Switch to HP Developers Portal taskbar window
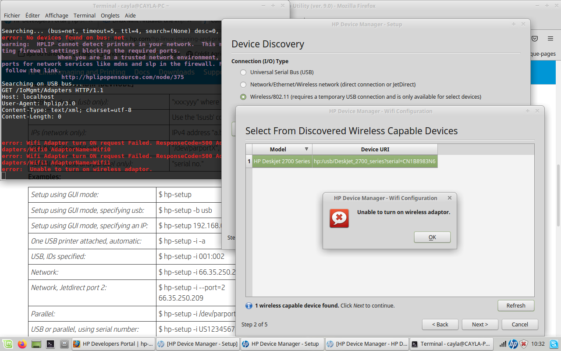 coord(113,344)
